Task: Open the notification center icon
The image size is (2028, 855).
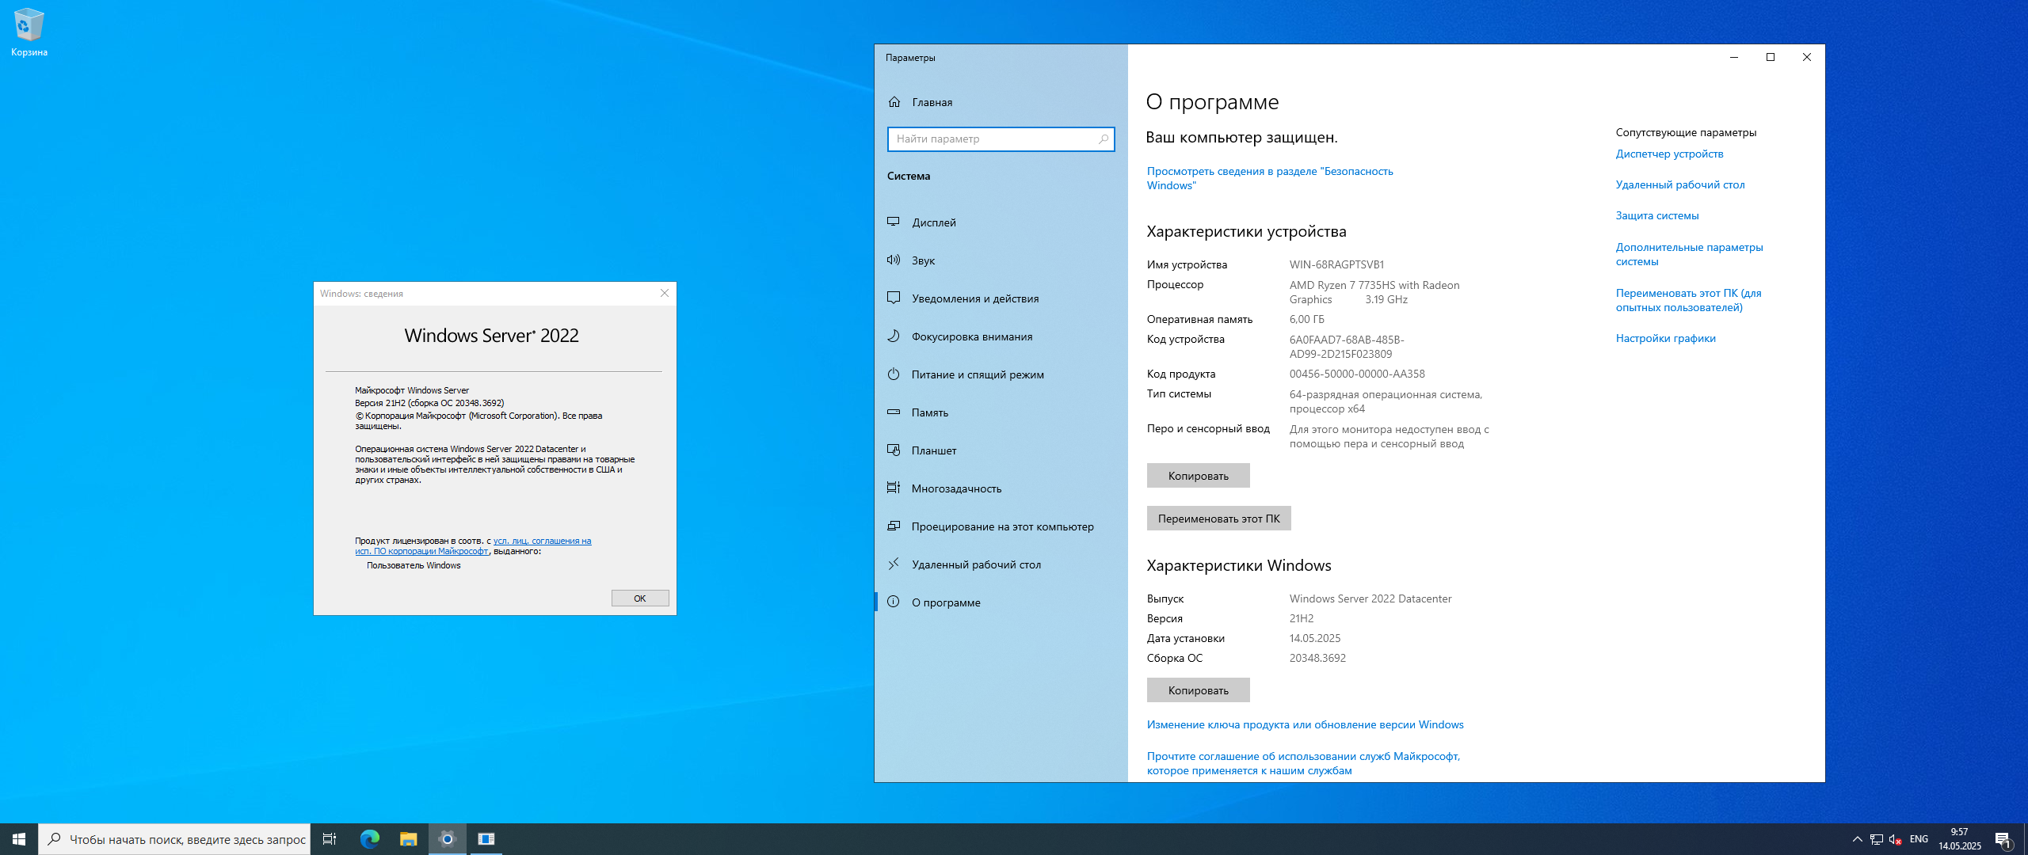Action: click(2003, 839)
